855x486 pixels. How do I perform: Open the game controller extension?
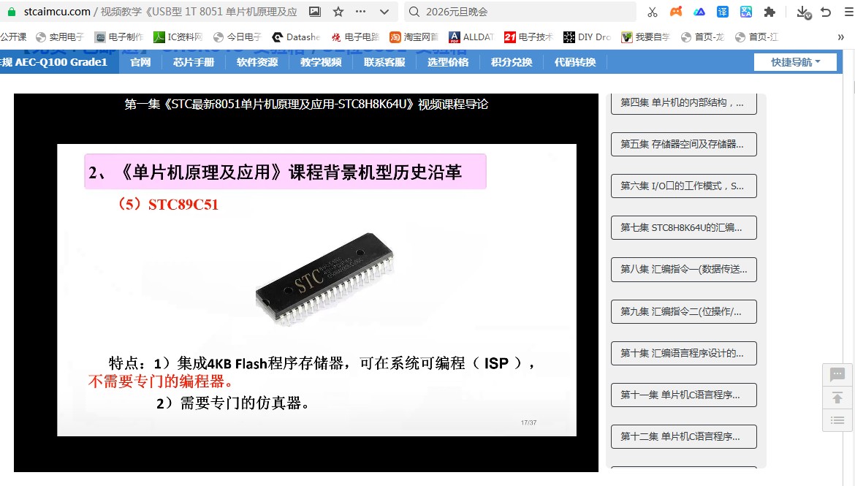(675, 11)
